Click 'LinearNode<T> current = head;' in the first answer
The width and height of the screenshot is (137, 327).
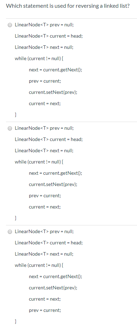pyautogui.click(x=49, y=36)
